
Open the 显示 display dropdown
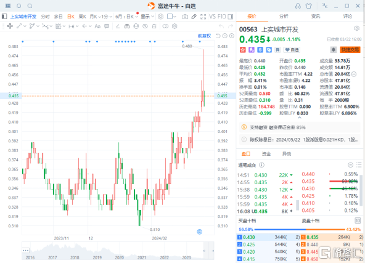tap(147, 17)
